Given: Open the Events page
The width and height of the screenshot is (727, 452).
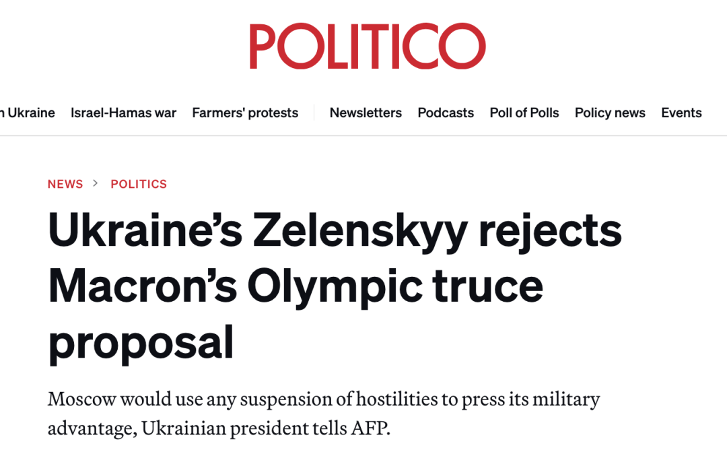Looking at the screenshot, I should click(681, 113).
